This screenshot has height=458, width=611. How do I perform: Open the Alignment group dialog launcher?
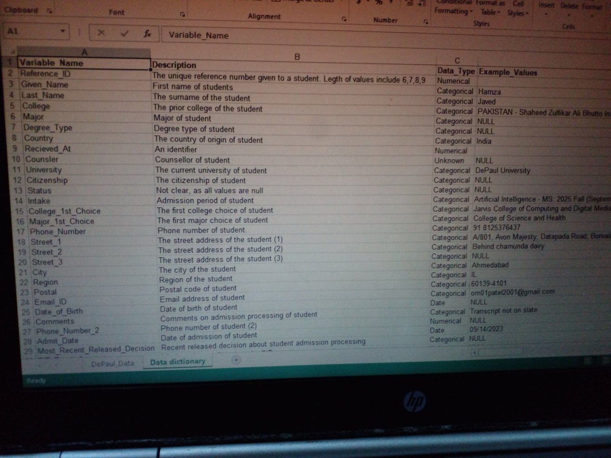[344, 19]
